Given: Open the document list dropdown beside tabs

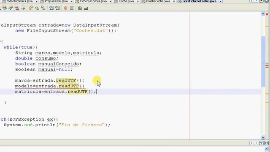Looking at the screenshot, I should point(262,1).
